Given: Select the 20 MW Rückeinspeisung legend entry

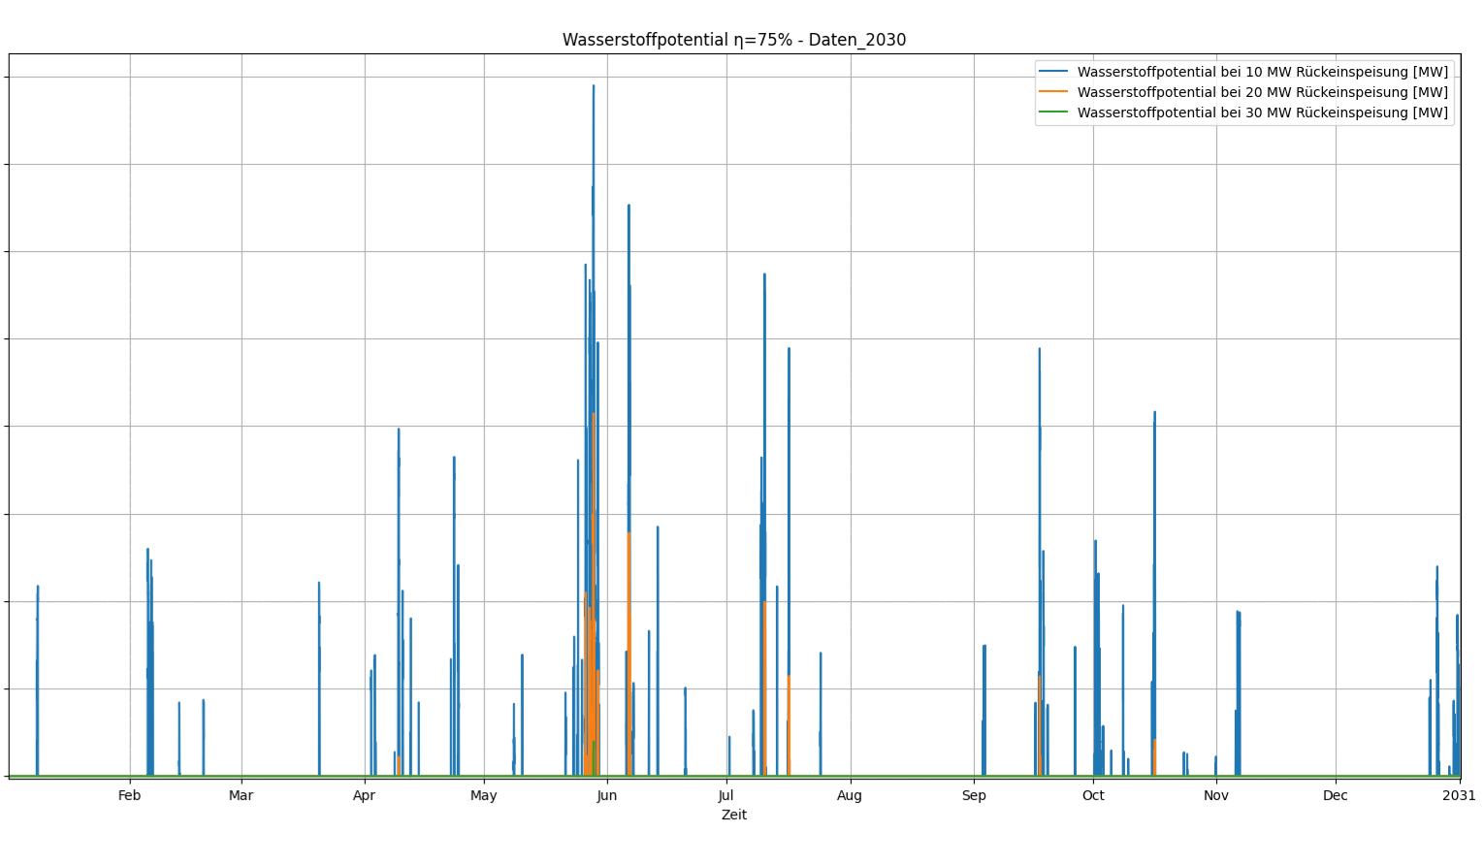Looking at the screenshot, I should 1262,92.
